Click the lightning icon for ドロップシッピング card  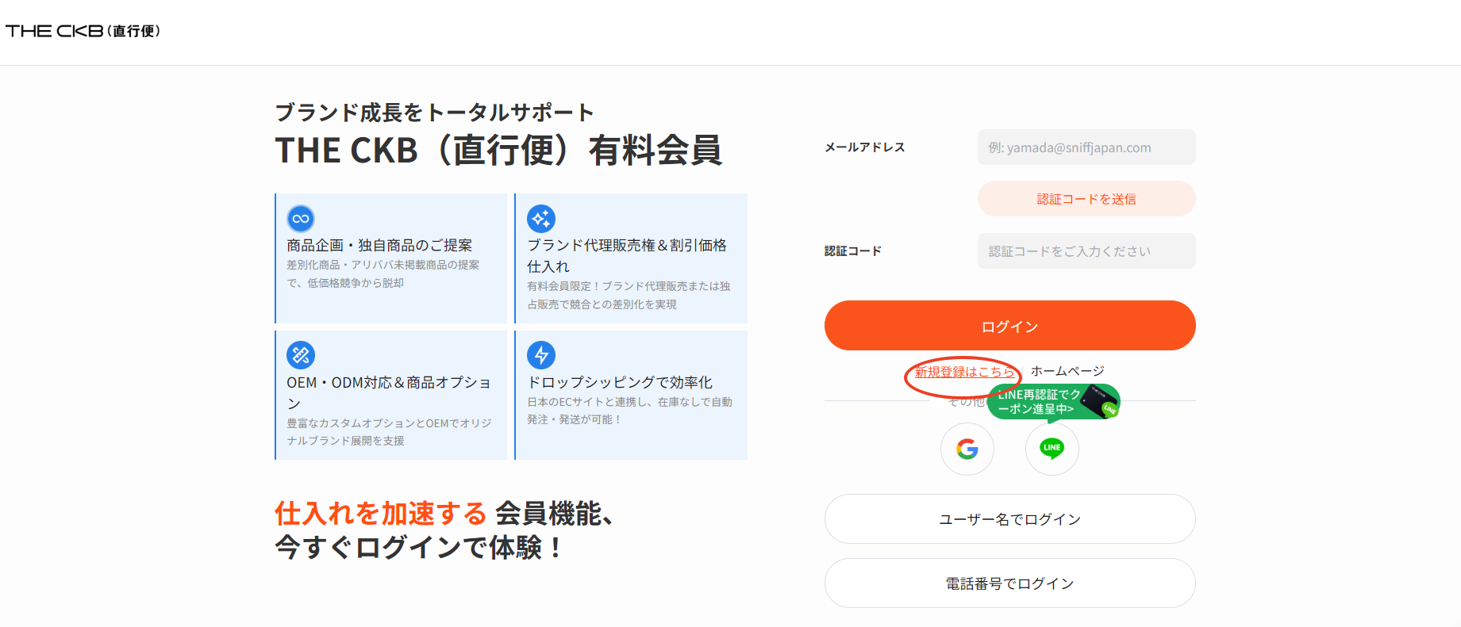(541, 355)
